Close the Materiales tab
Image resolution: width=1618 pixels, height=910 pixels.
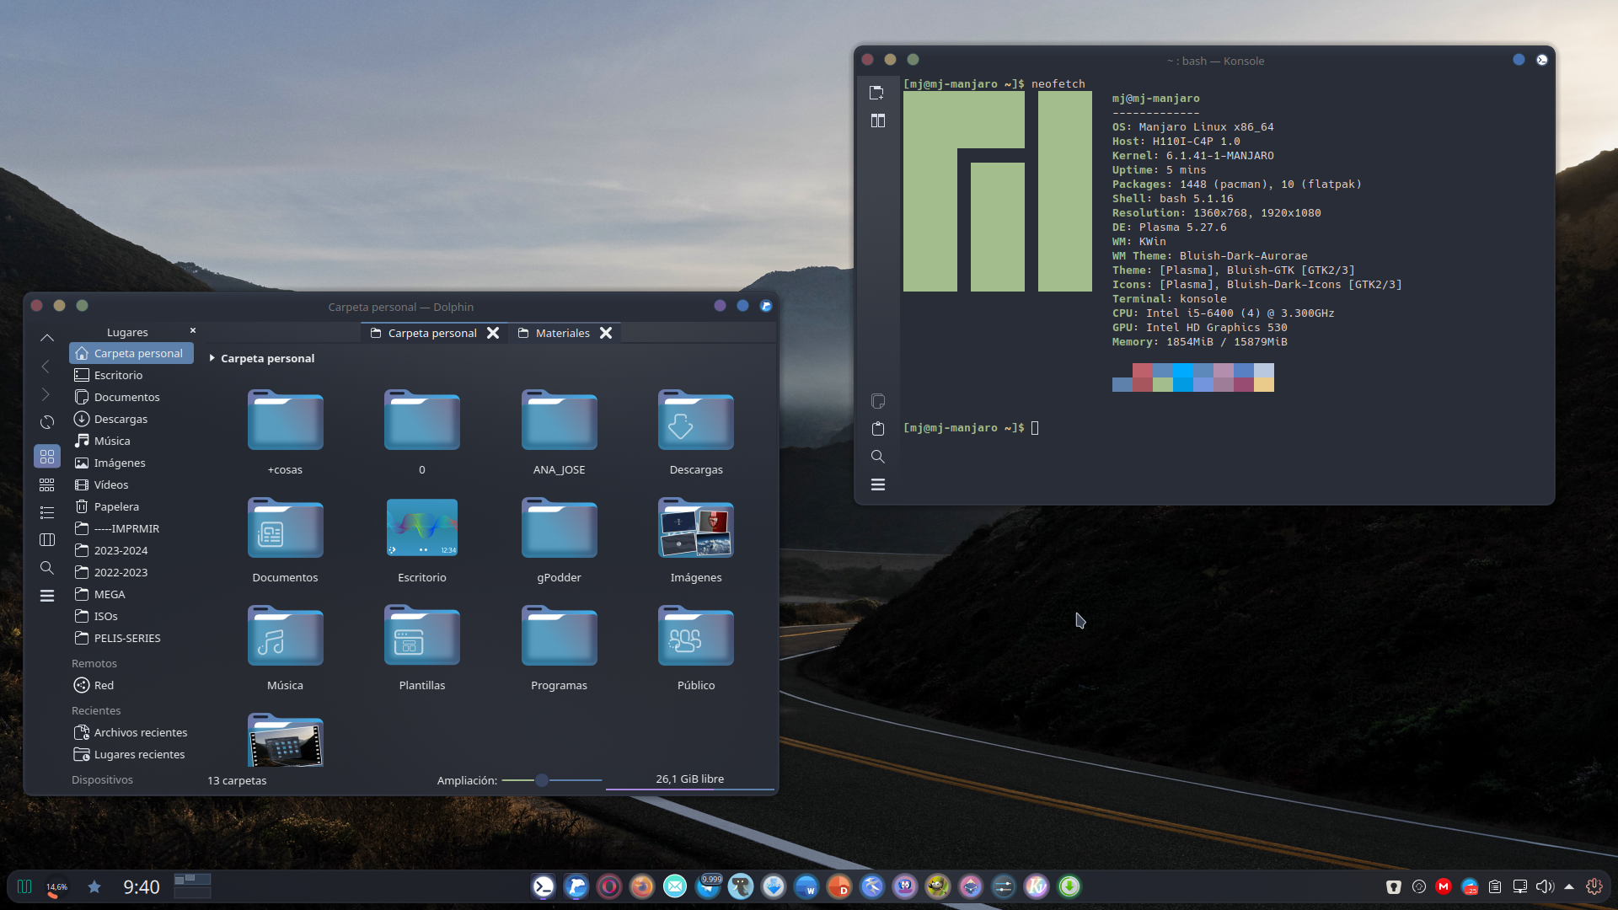click(x=606, y=333)
